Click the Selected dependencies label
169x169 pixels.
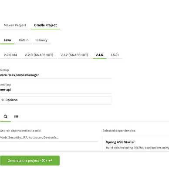click(119, 131)
